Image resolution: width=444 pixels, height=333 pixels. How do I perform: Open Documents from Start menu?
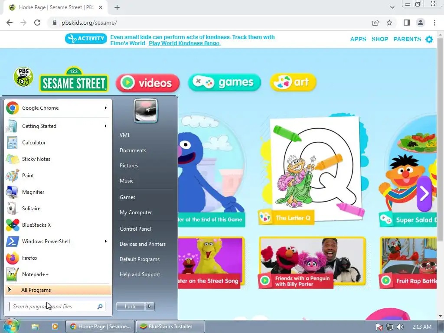point(133,150)
